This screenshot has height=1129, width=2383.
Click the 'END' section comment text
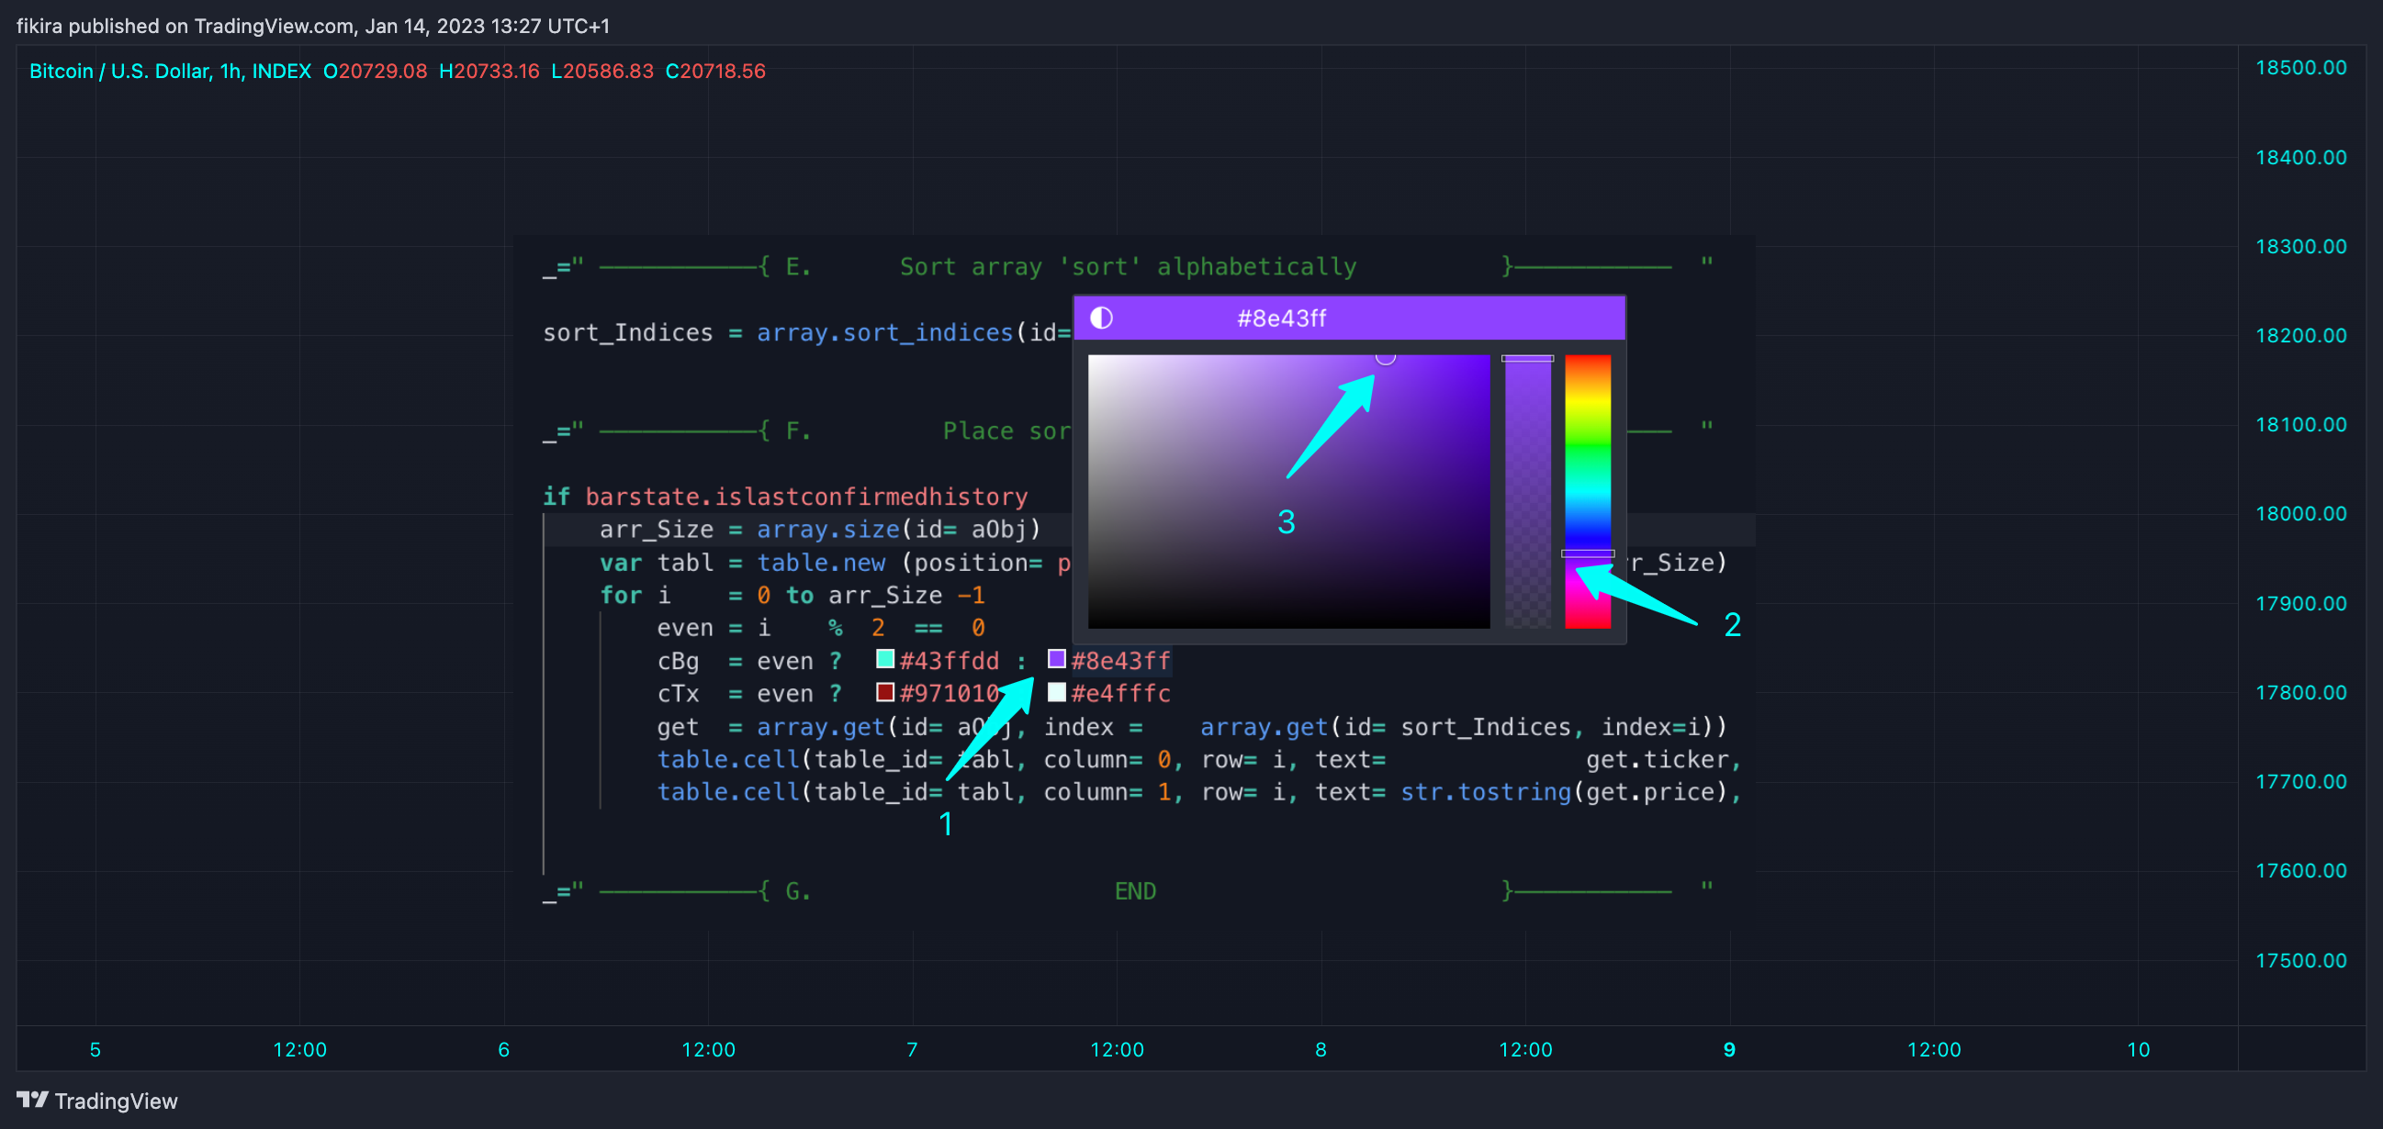coord(1135,891)
